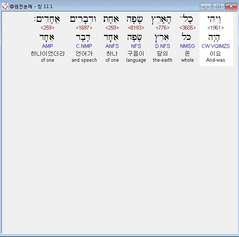Viewport: 239px width, 237px height.
Task: Select the Korean gloss 땅의
Action: click(163, 54)
